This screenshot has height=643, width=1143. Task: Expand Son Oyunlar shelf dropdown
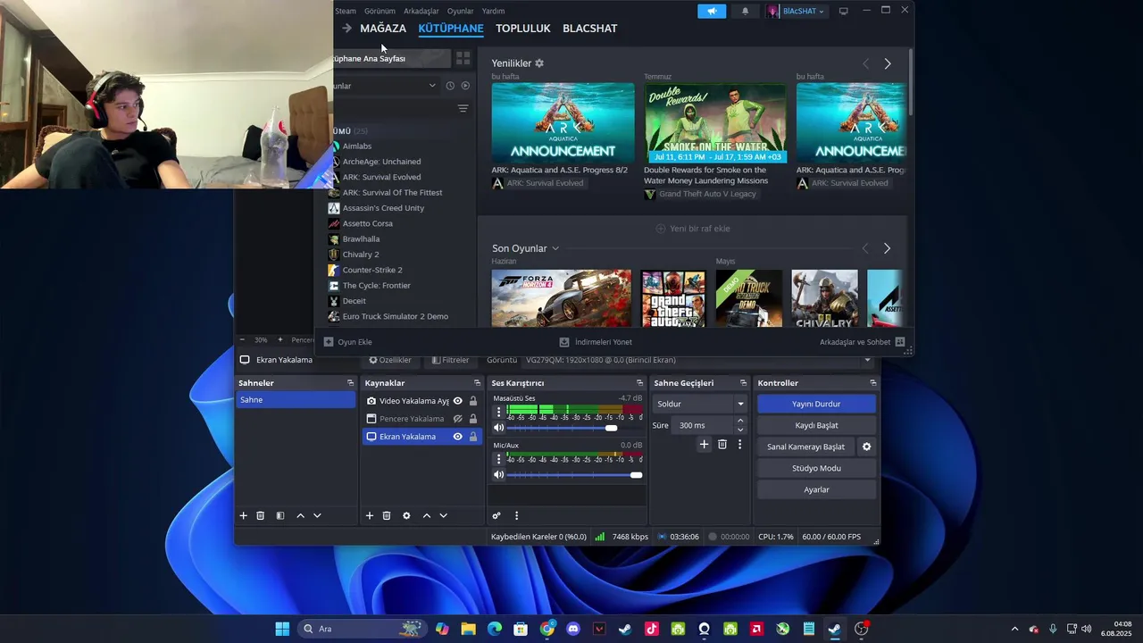[x=555, y=248]
